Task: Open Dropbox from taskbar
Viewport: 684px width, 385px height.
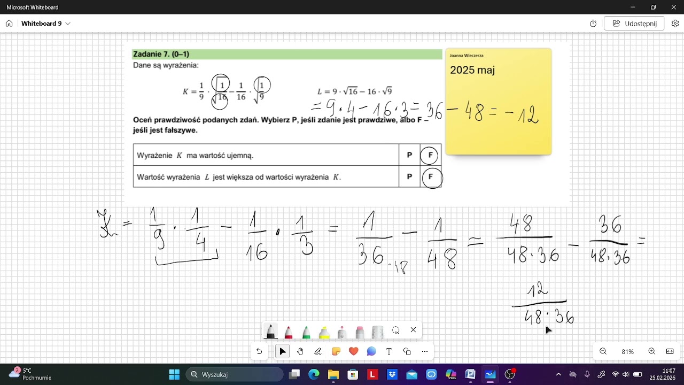Action: pyautogui.click(x=392, y=374)
